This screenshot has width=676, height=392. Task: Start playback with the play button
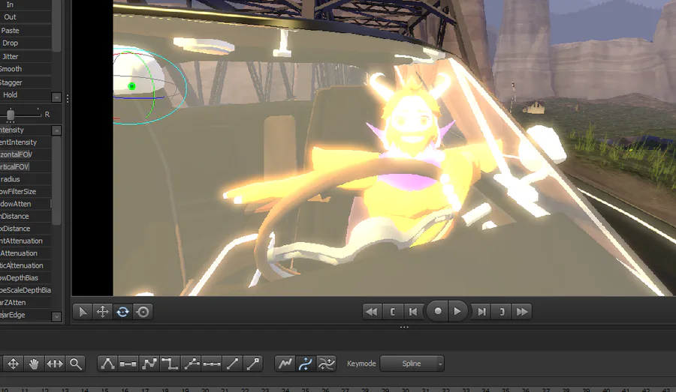pyautogui.click(x=457, y=311)
